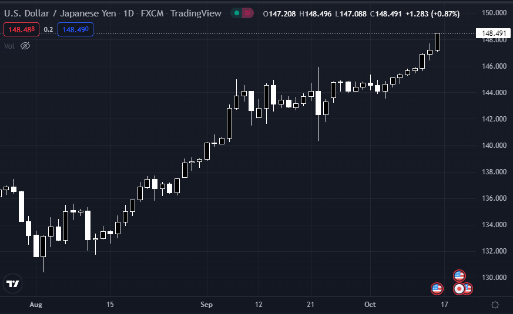The height and width of the screenshot is (314, 513).
Task: Click the 130.000 price axis label
Action: [x=494, y=278]
